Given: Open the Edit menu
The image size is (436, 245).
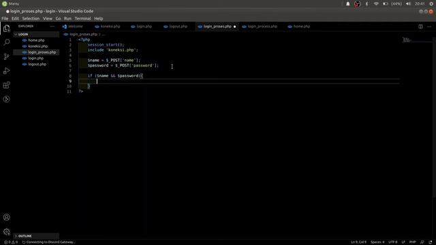Looking at the screenshot, I should point(15,18).
